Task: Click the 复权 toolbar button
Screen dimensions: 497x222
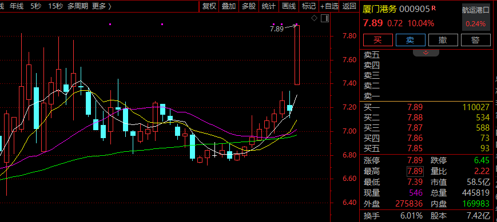Action: (209, 6)
